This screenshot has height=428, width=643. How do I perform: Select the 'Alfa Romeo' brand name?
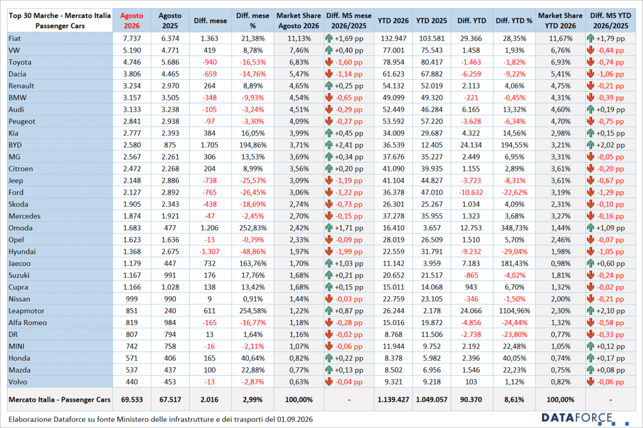28,323
